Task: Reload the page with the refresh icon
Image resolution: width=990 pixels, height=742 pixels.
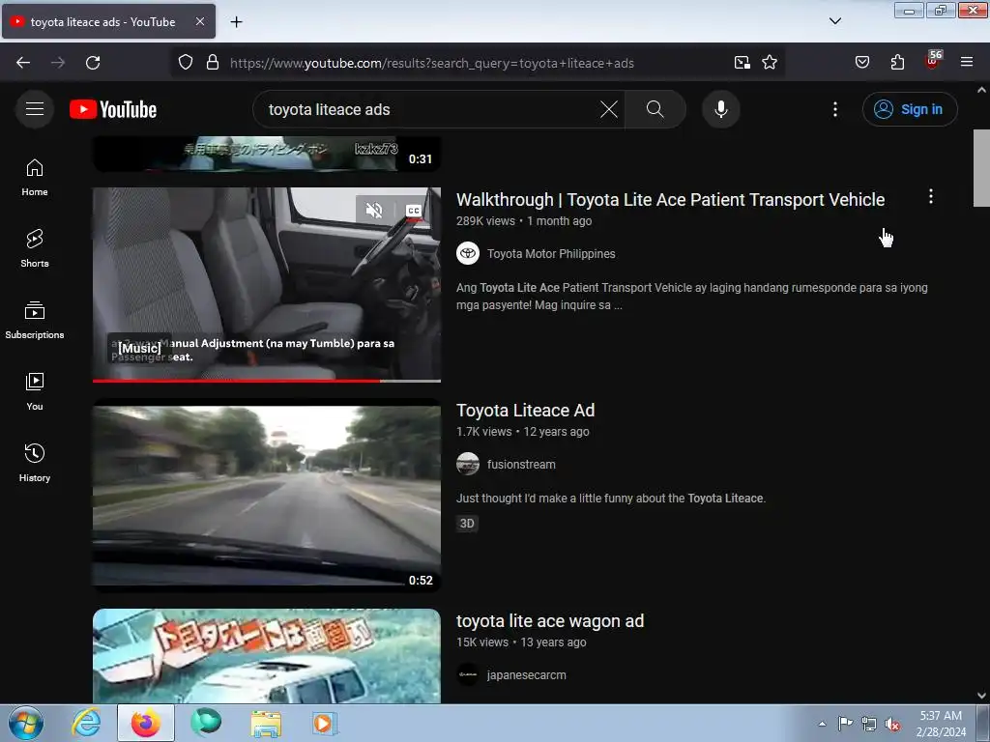Action: pos(93,63)
